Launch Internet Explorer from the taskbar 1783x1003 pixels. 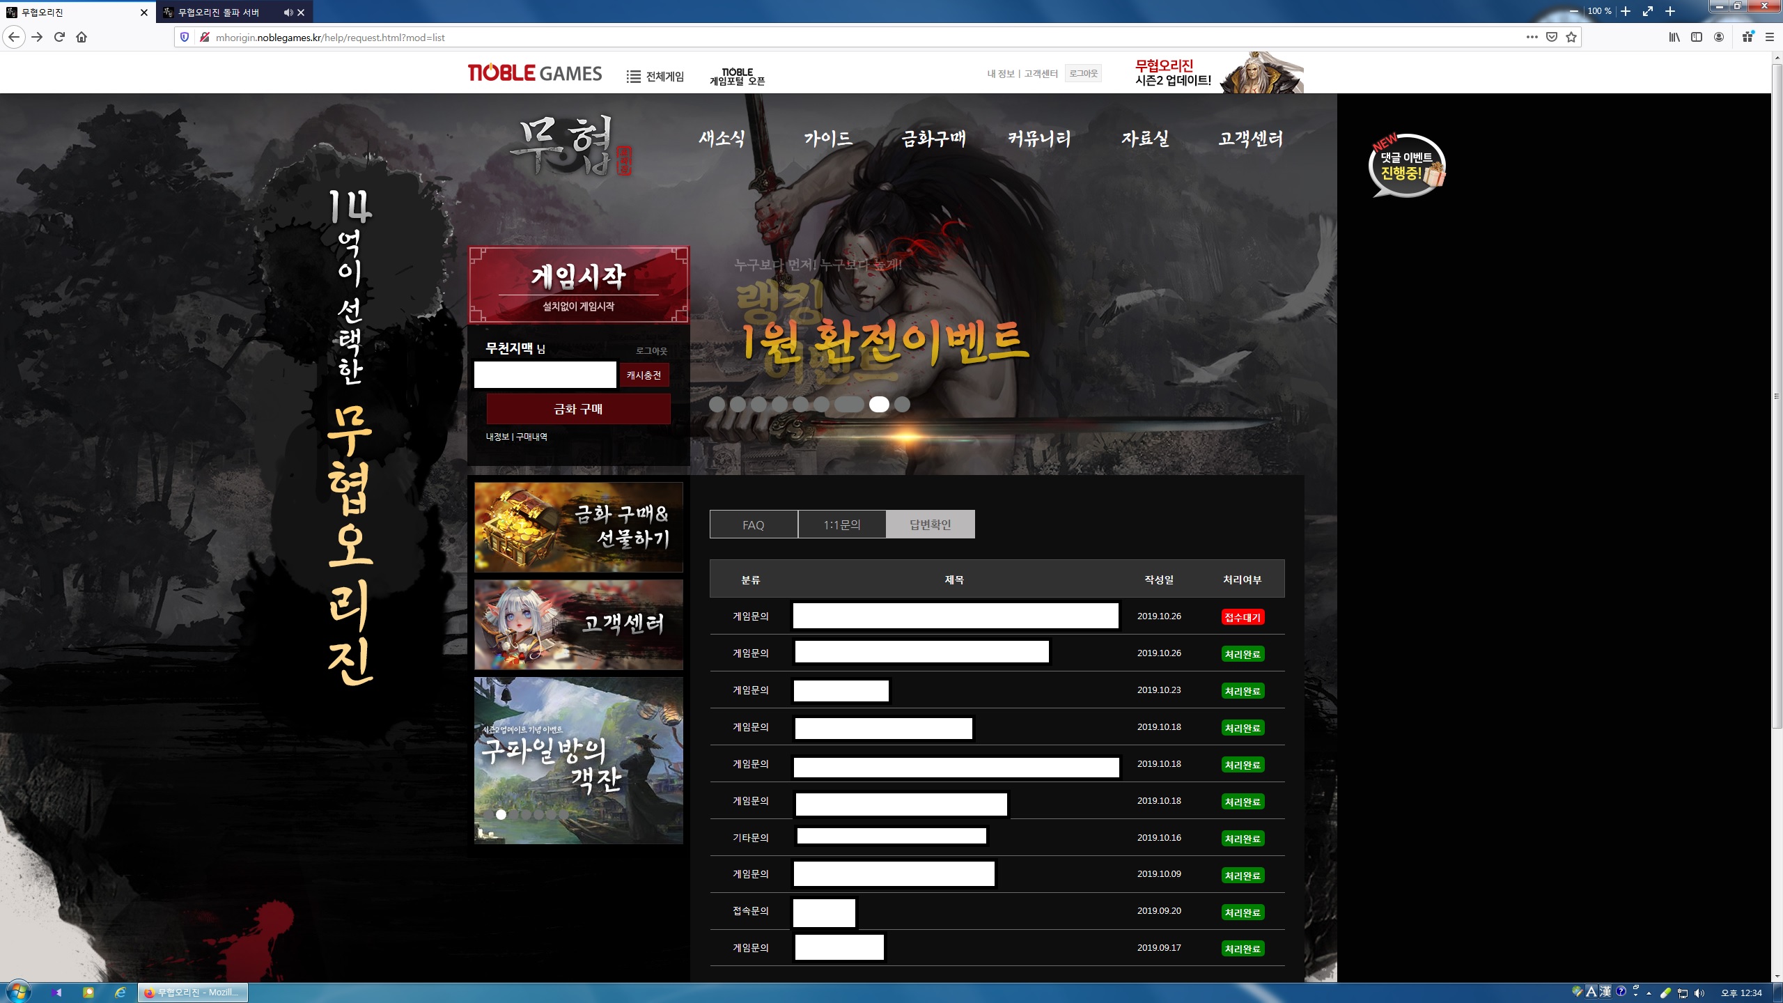coord(120,993)
